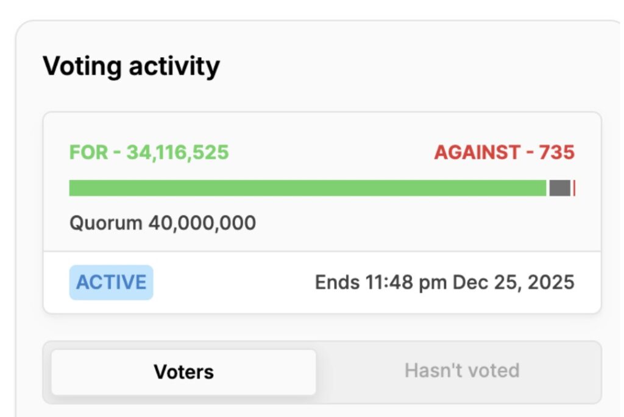
Task: Select the 735 against vote count
Action: [x=557, y=152]
